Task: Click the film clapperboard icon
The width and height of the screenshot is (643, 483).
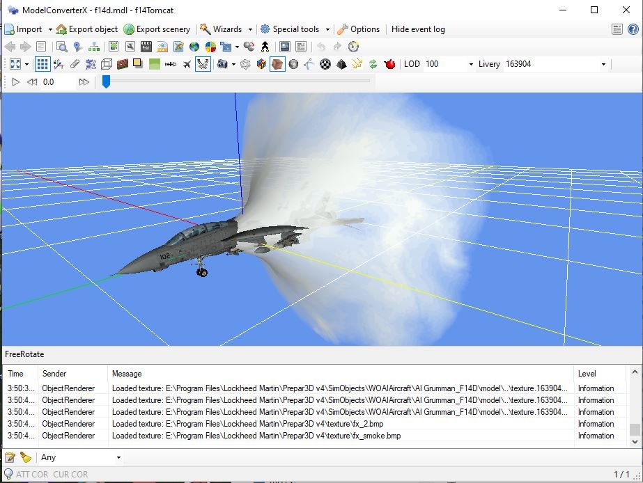Action: (146, 47)
